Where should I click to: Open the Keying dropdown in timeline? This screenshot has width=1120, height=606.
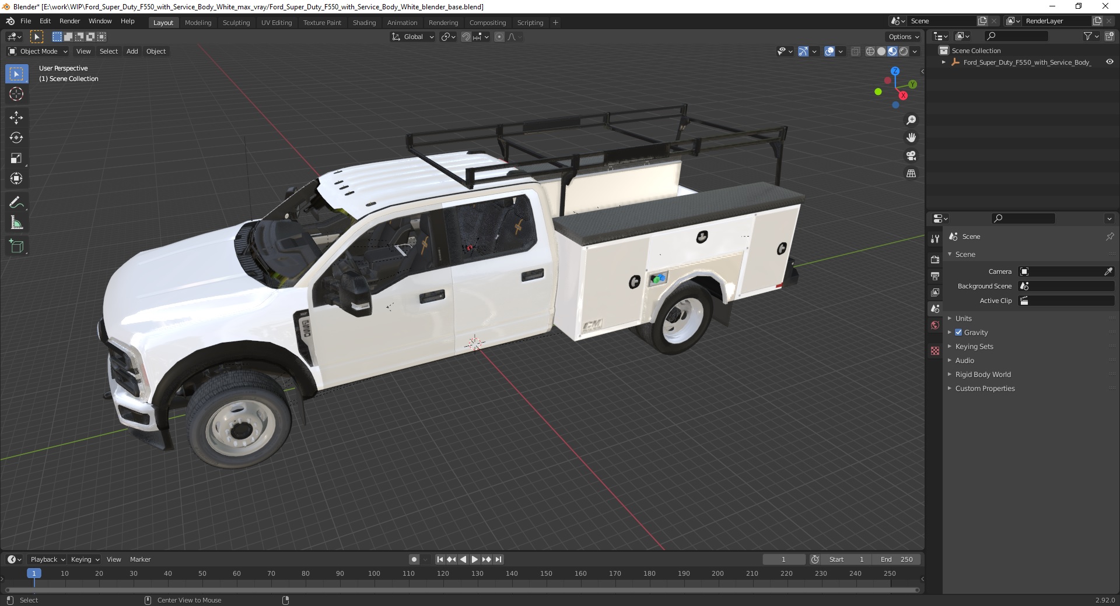point(85,559)
